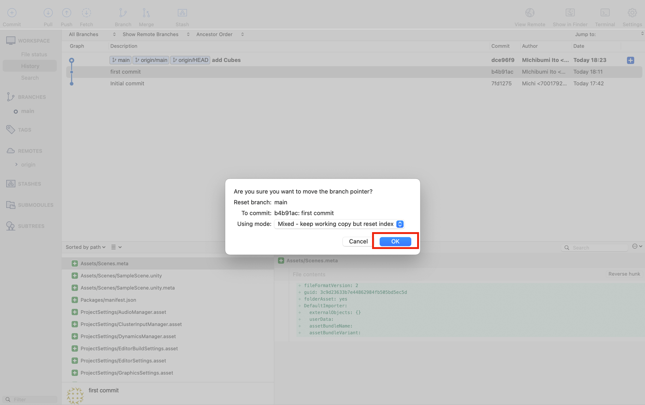The image size is (645, 405).
Task: Expand the origin remote
Action: [x=17, y=164]
